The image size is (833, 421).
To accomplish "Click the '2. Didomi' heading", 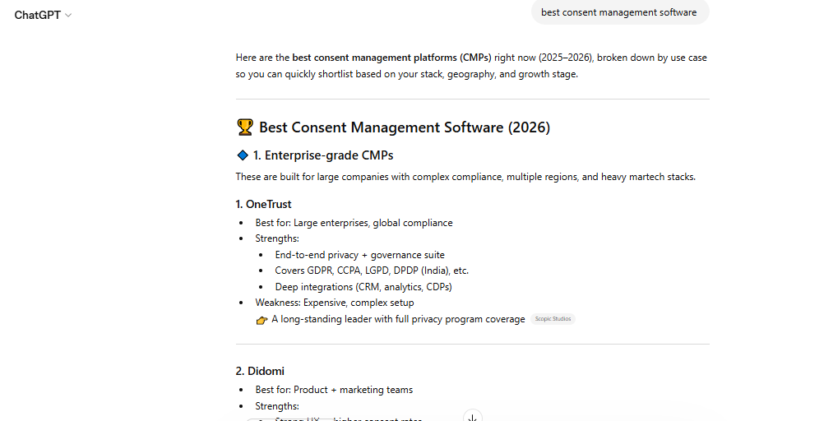I will click(260, 371).
